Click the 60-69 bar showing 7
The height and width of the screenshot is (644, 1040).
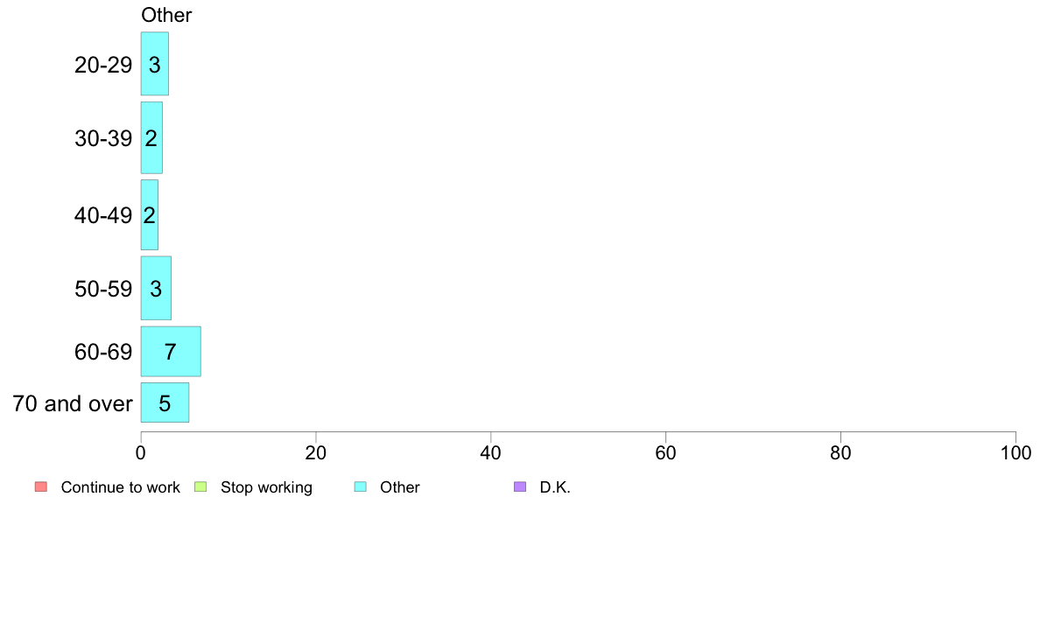[171, 352]
